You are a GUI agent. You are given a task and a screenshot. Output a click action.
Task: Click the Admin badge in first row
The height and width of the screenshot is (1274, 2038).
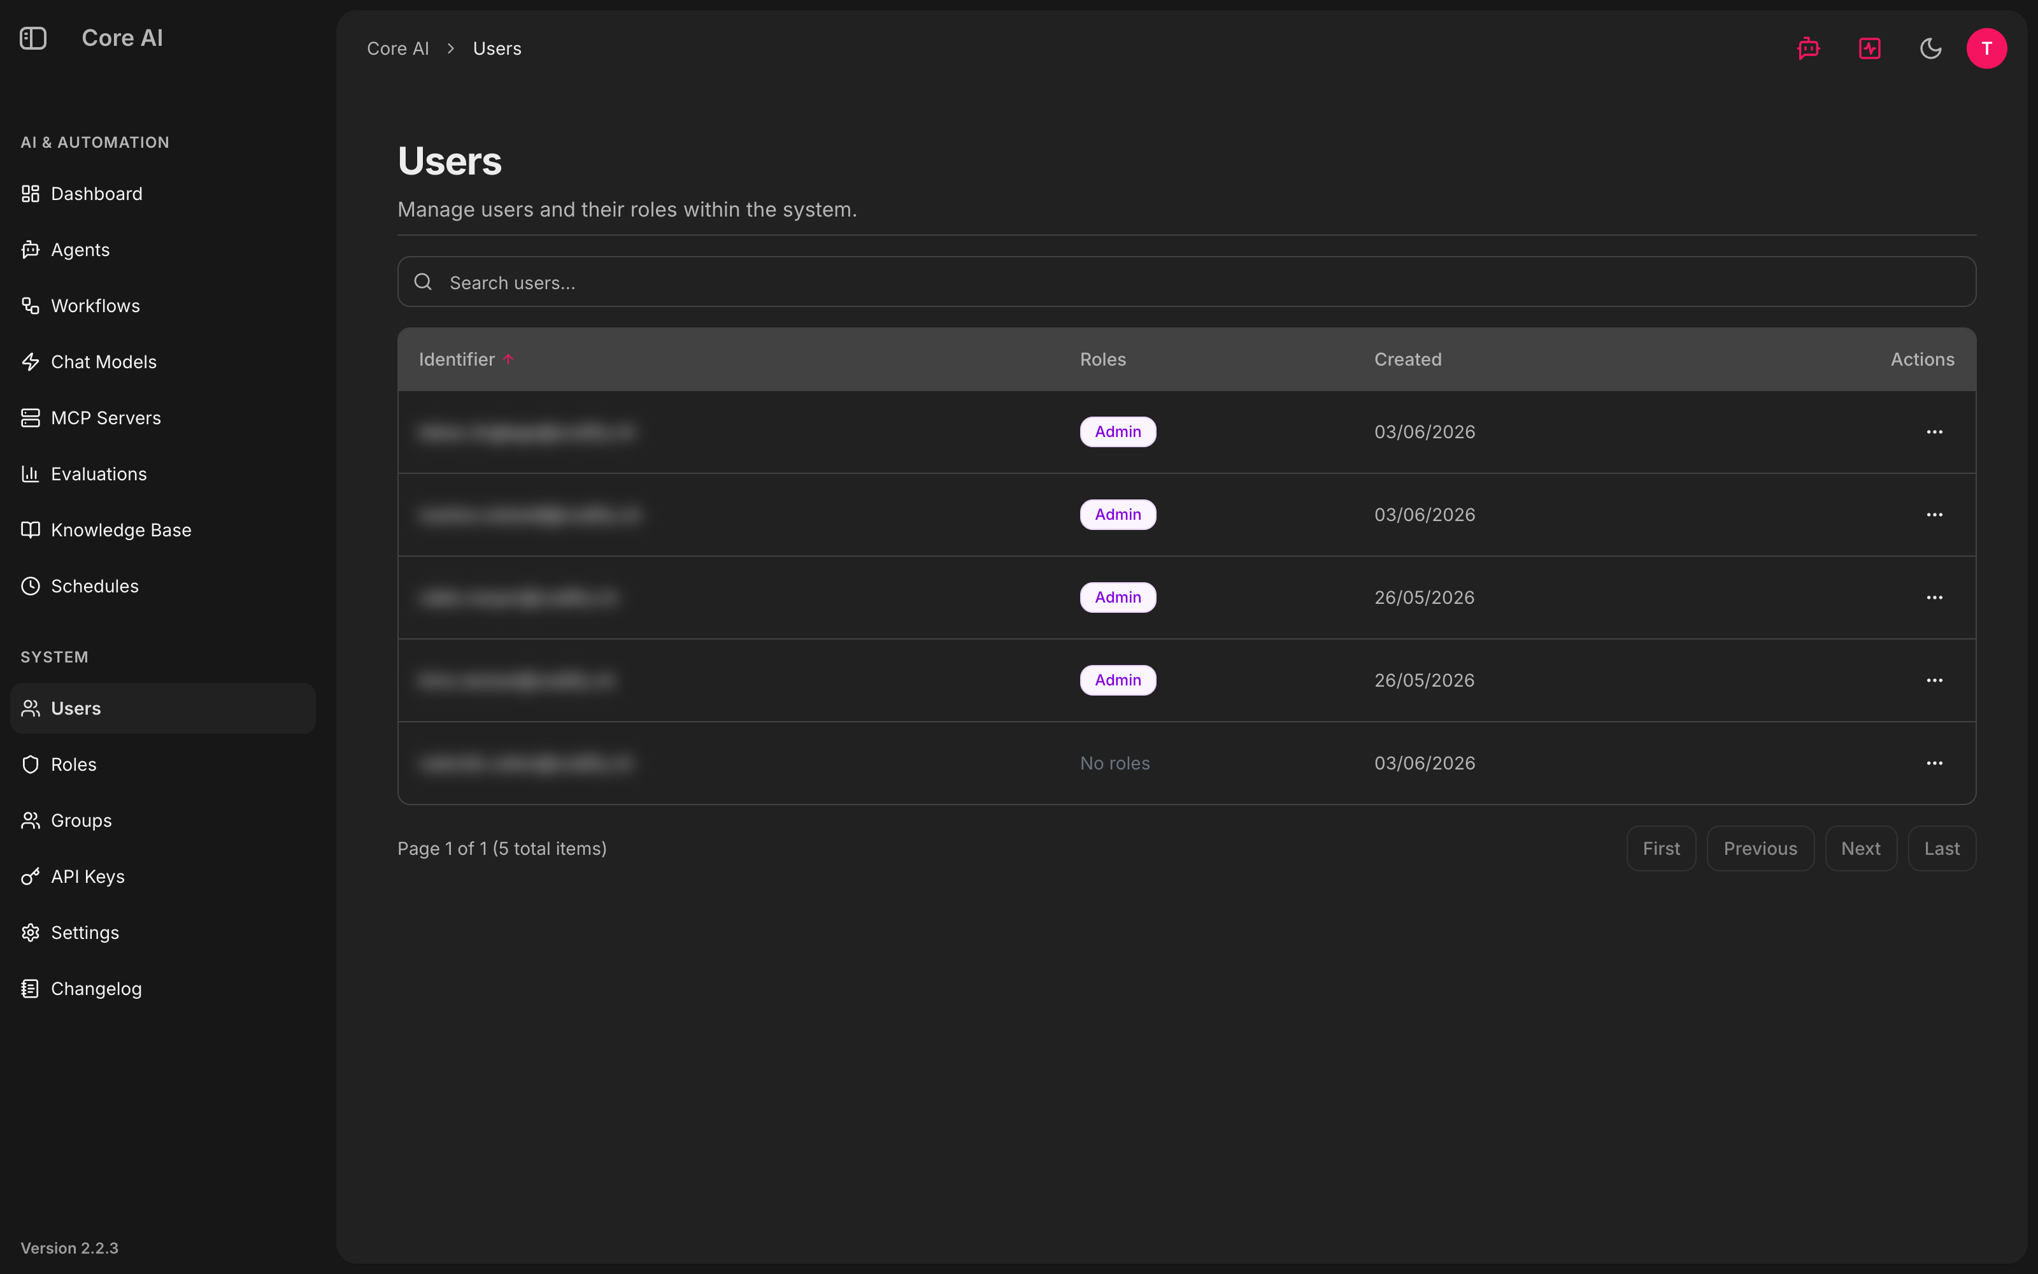[1118, 433]
